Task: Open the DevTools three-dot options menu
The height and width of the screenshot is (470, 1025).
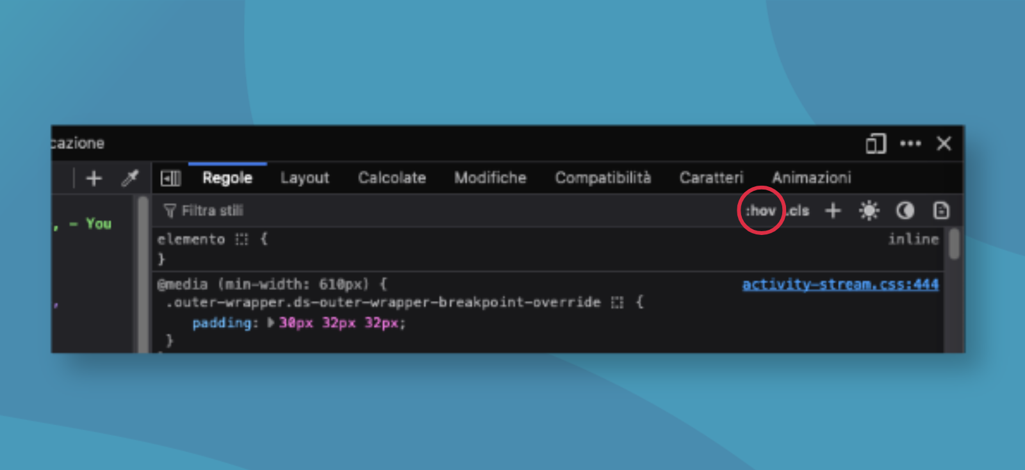Action: pos(910,143)
